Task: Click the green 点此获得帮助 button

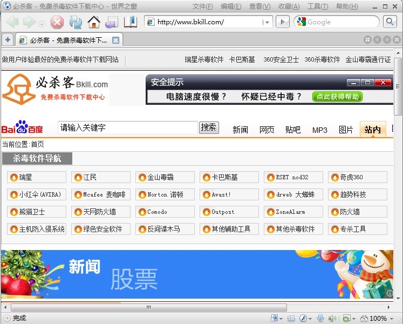Action: (x=337, y=97)
